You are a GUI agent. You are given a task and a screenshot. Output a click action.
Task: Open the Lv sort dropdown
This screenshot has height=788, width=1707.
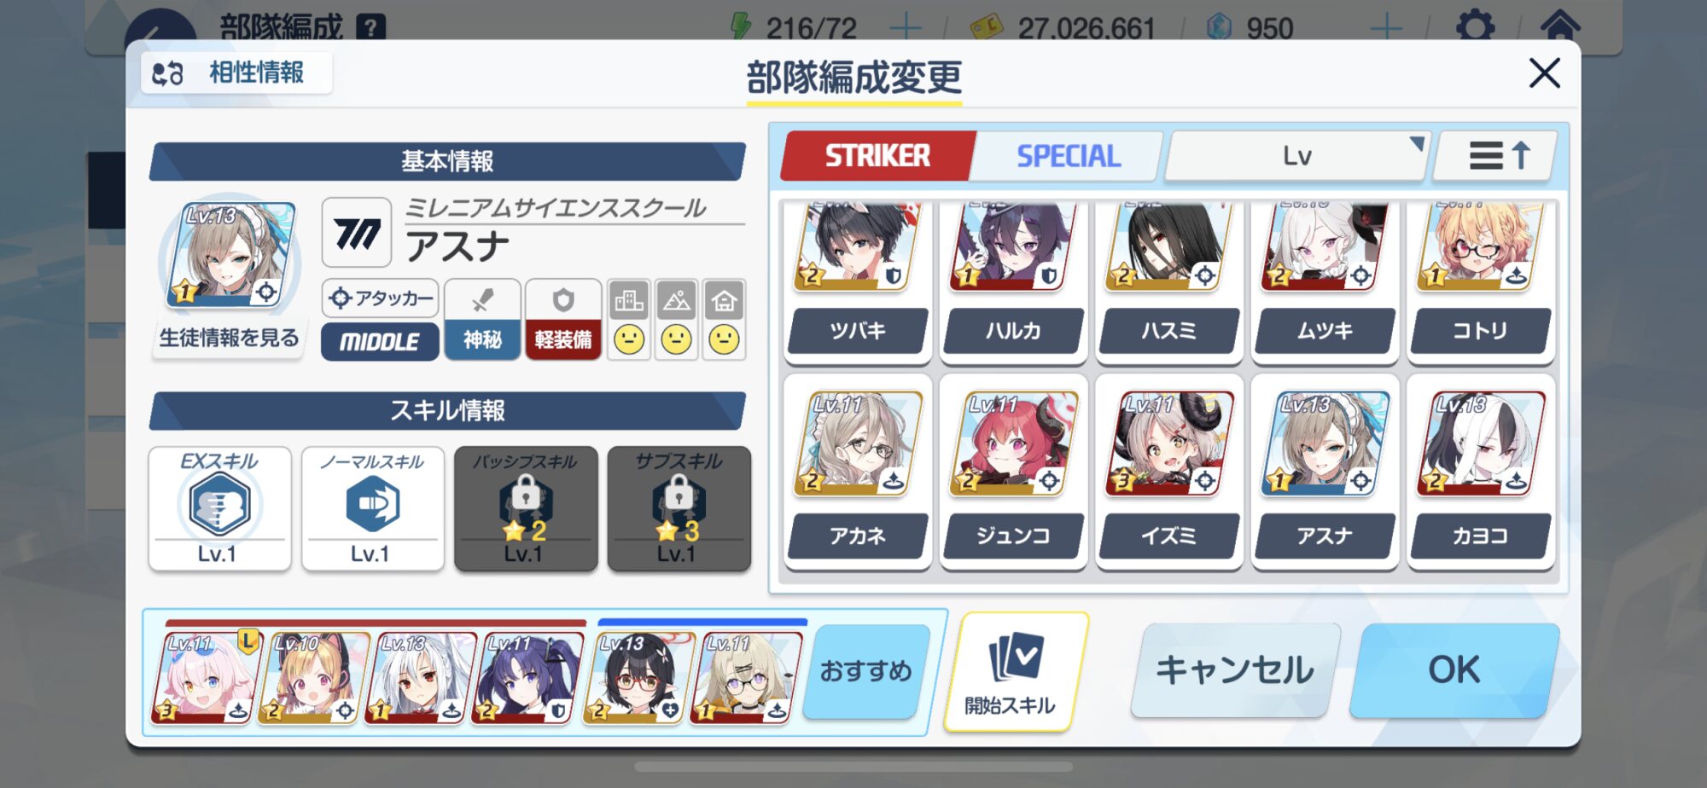[x=1296, y=156]
